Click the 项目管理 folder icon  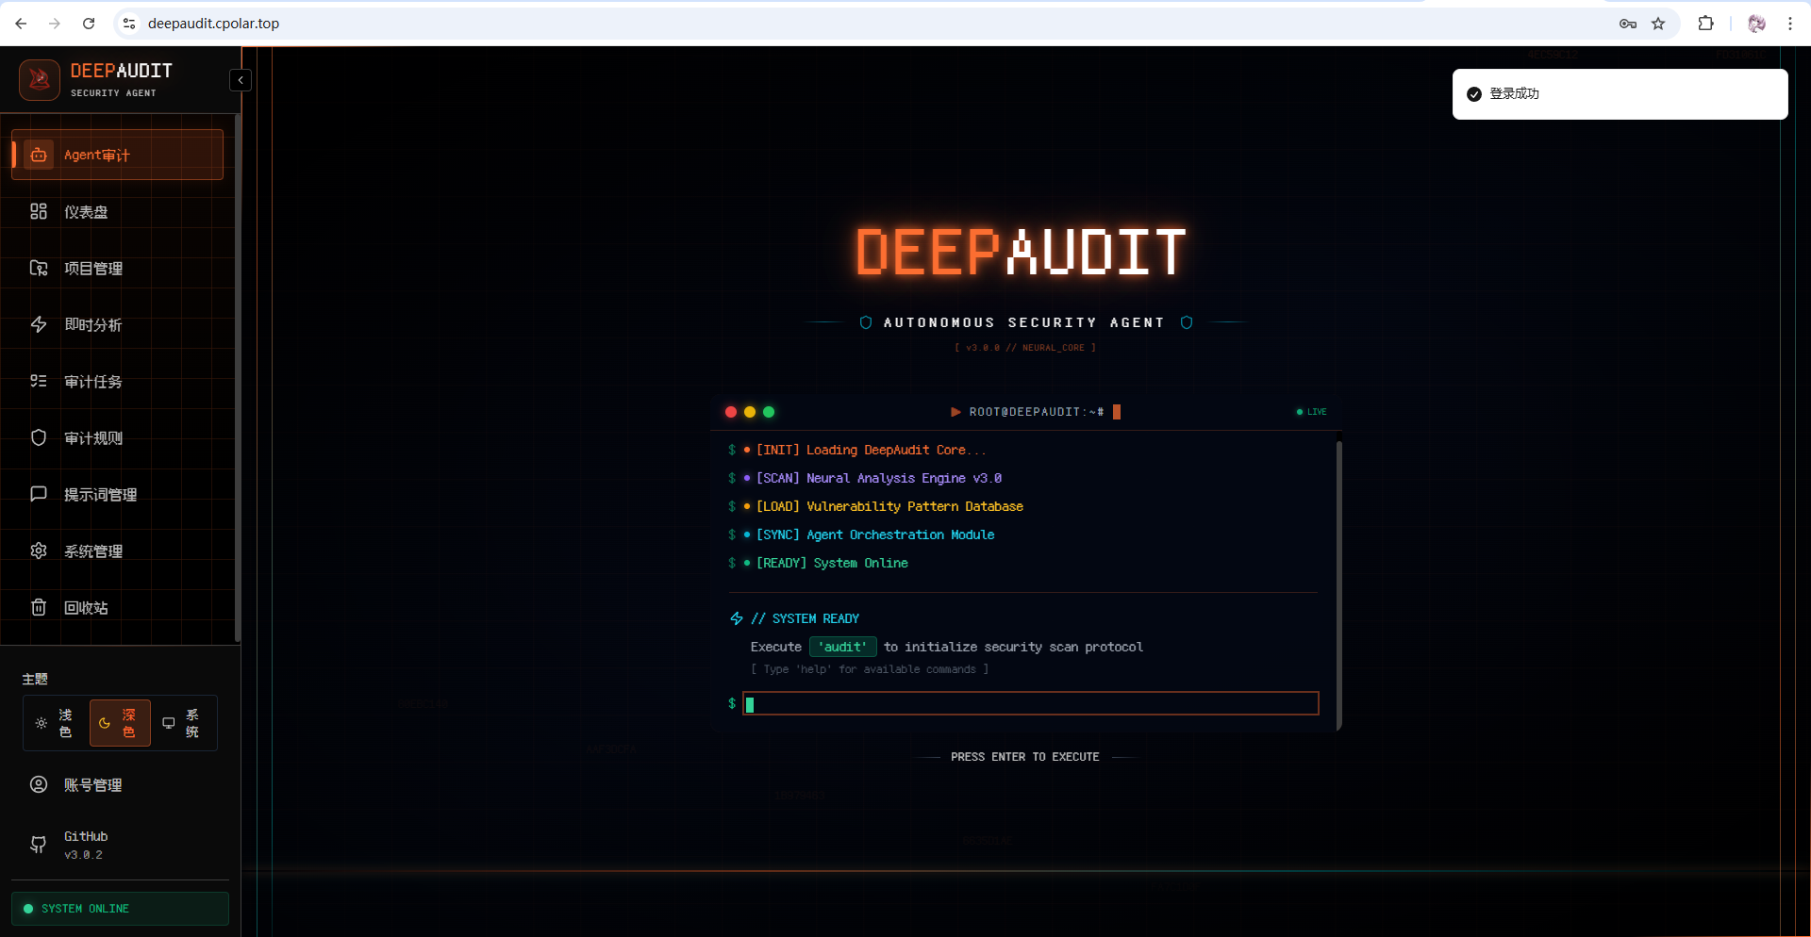click(x=39, y=269)
